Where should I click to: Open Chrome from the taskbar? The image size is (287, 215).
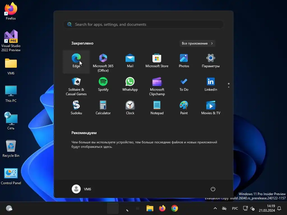(175, 208)
